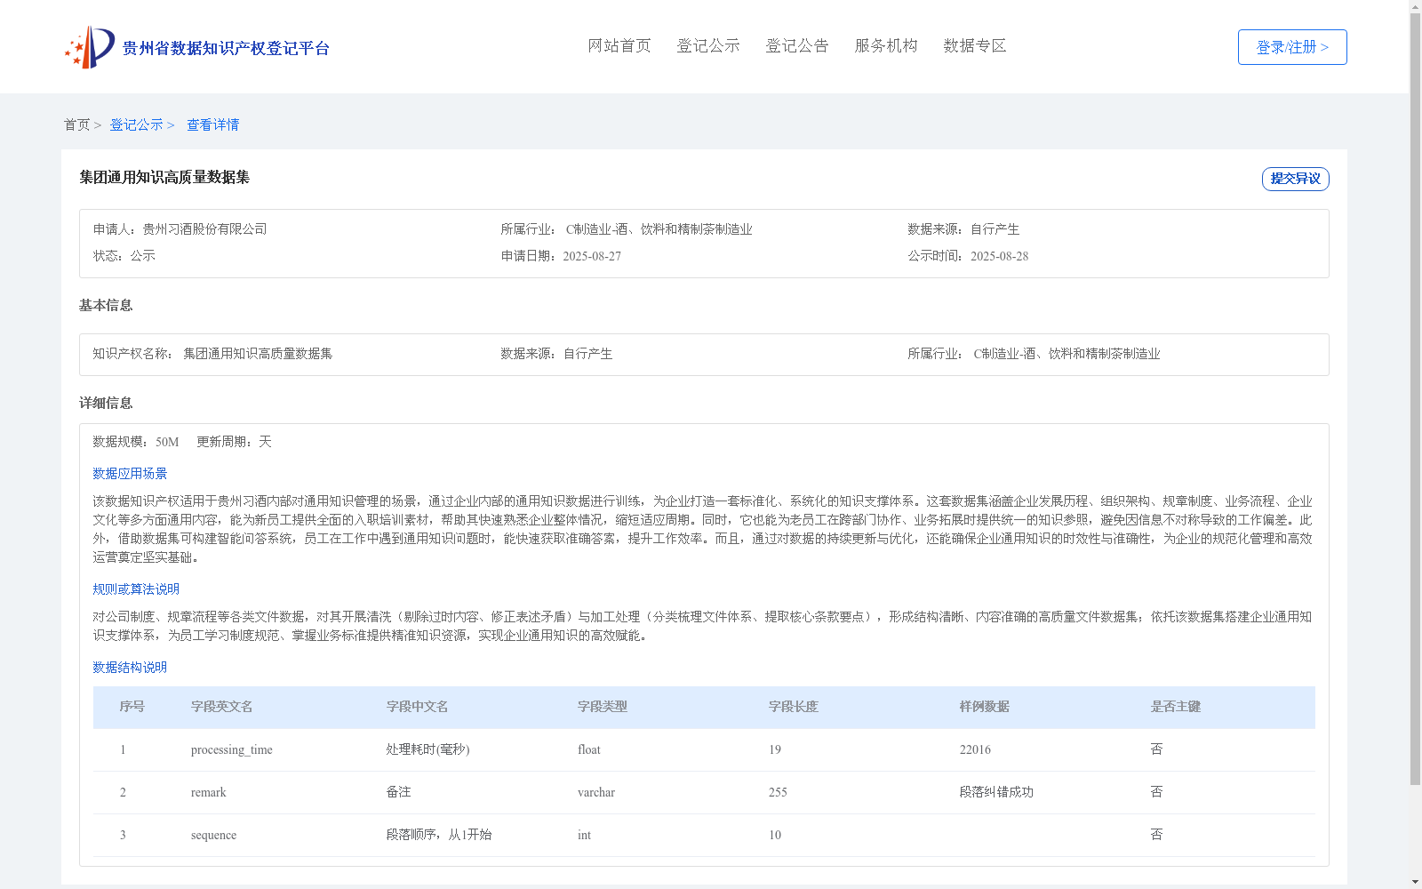Click 字段类型 column header
The height and width of the screenshot is (889, 1422).
pyautogui.click(x=603, y=707)
